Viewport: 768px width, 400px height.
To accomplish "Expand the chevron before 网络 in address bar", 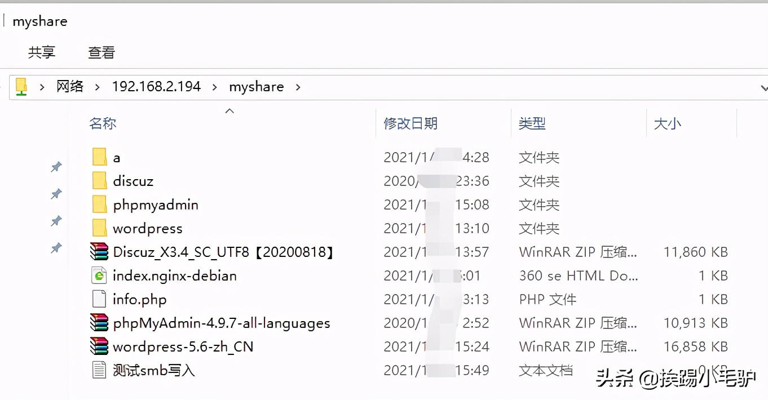I will 42,87.
